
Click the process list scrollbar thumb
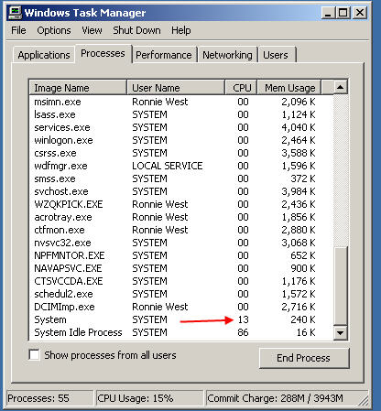point(341,286)
